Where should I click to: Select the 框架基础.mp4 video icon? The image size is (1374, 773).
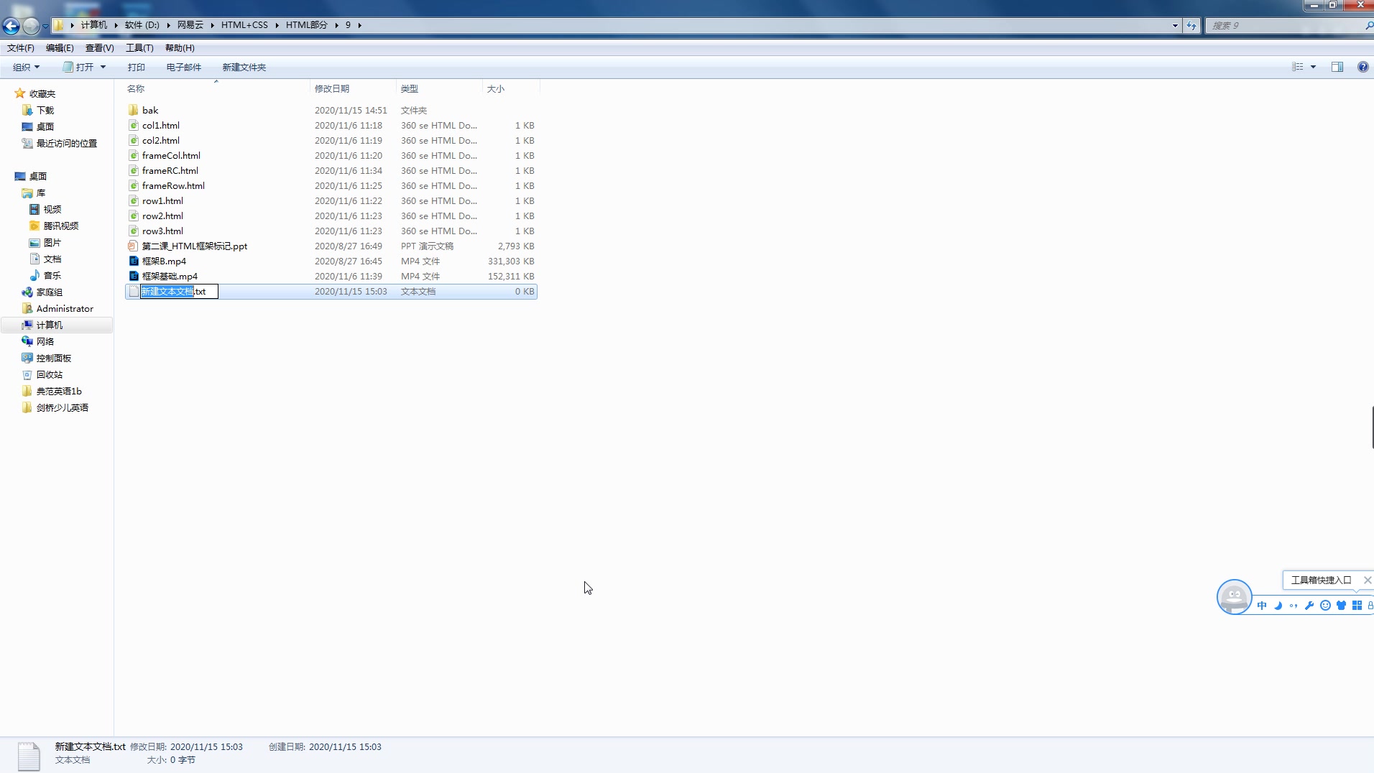point(134,276)
